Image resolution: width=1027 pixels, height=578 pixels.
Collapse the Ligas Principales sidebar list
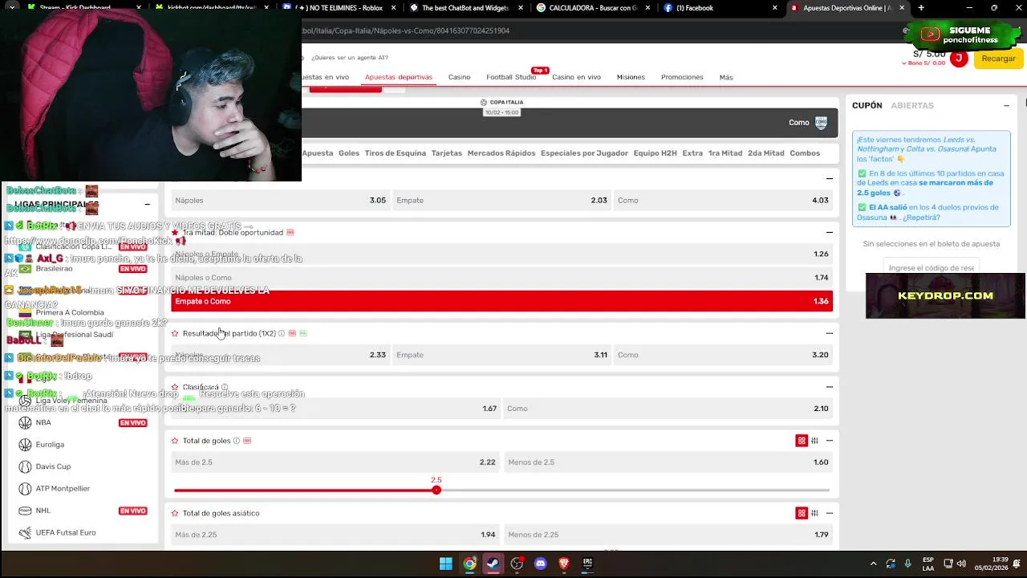click(x=147, y=205)
